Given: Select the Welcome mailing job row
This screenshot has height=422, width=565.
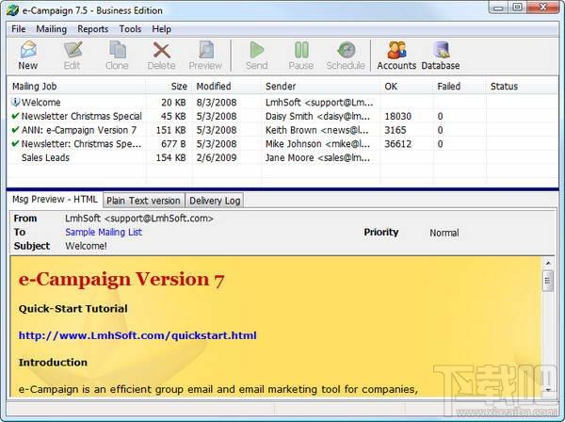Looking at the screenshot, I should pos(40,102).
